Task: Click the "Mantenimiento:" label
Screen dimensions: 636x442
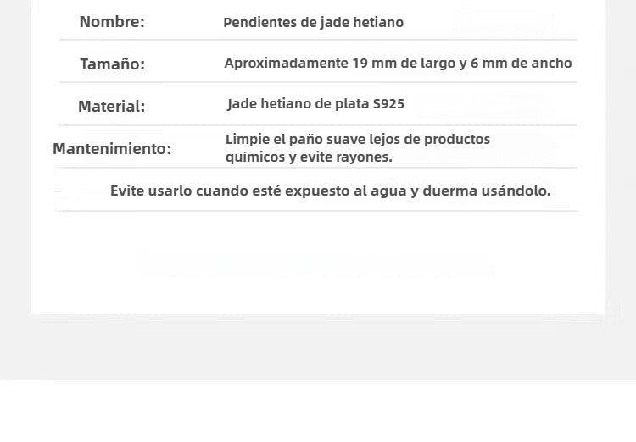Action: coord(112,149)
